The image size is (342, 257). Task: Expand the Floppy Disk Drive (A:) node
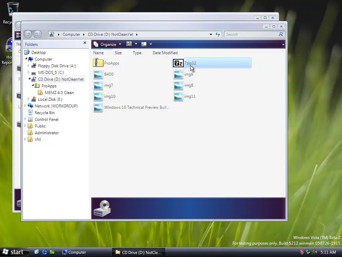(28, 65)
